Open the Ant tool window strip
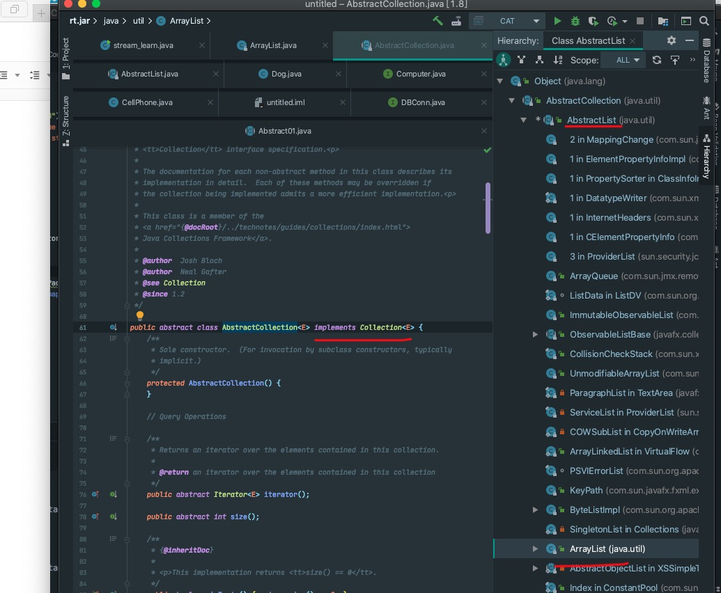This screenshot has width=721, height=593. point(707,108)
